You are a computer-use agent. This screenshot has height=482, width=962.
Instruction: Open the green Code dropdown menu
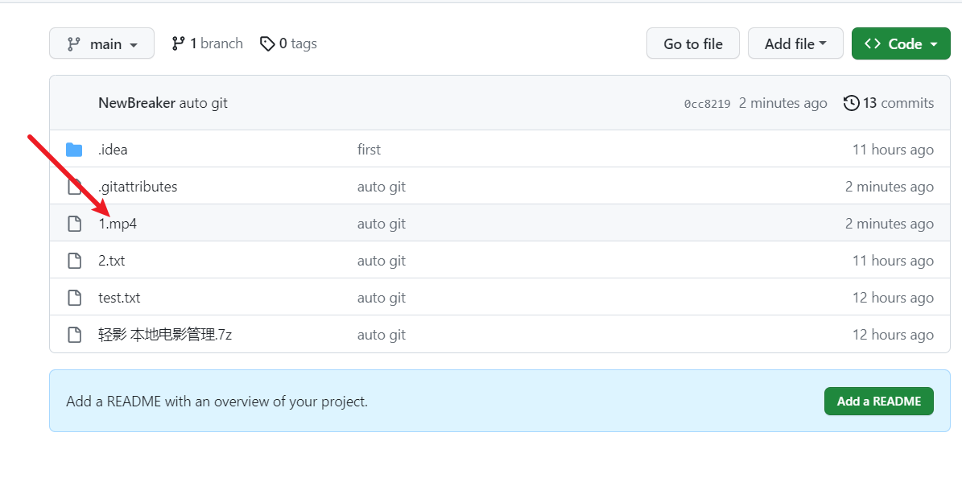(x=901, y=43)
